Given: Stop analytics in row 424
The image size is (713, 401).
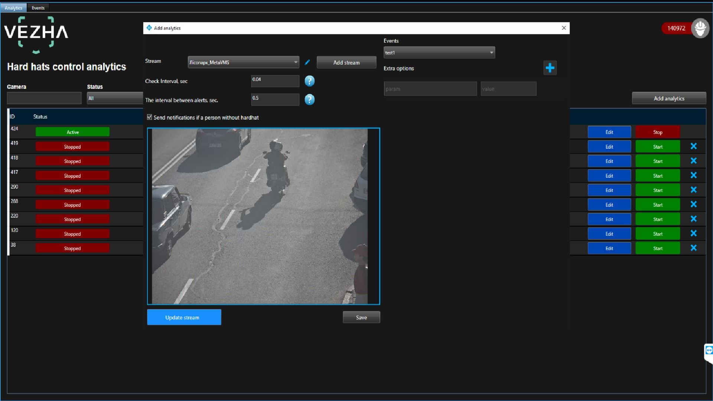Looking at the screenshot, I should coord(658,132).
